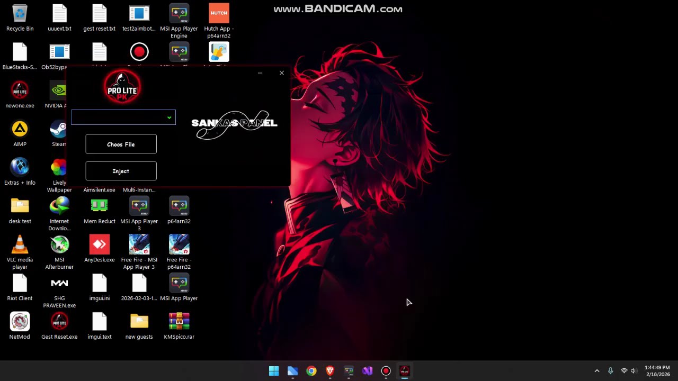The width and height of the screenshot is (678, 381).
Task: Select the imgui.ini file
Action: (99, 287)
